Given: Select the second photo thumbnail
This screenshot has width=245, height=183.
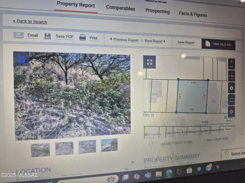Looking at the screenshot, I should pos(64,149).
